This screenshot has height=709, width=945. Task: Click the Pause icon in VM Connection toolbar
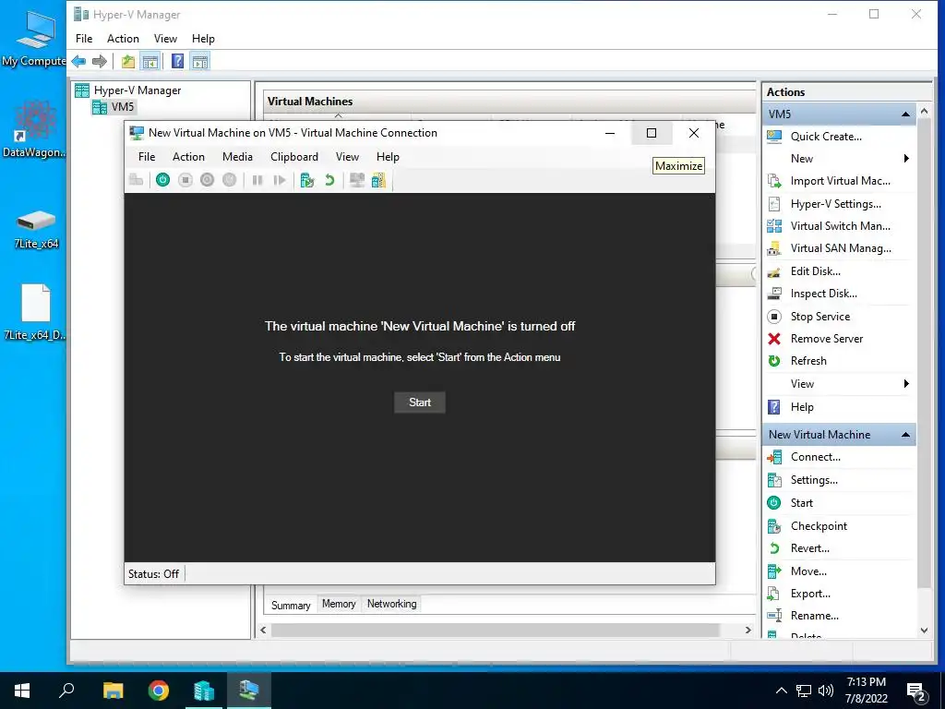(x=257, y=180)
